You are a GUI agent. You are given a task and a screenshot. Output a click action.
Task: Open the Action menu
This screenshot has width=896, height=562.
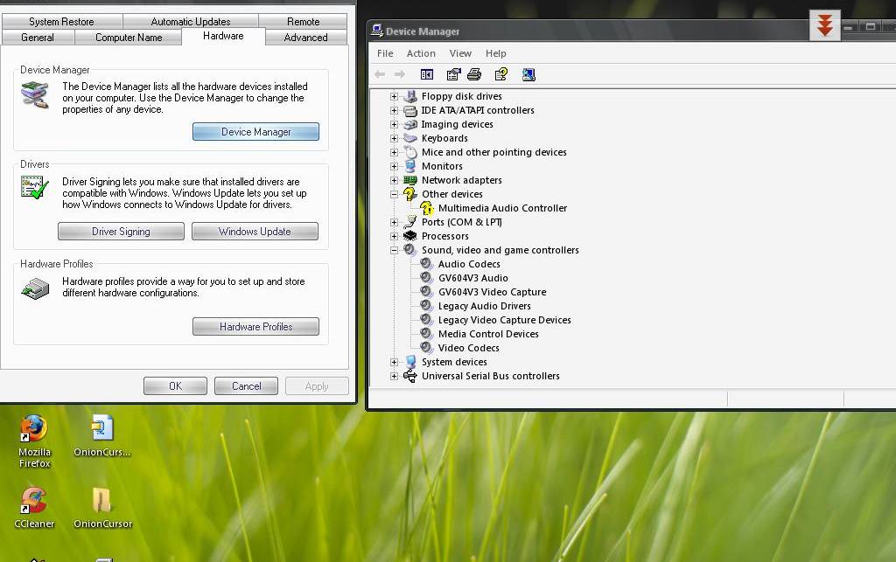[x=421, y=53]
